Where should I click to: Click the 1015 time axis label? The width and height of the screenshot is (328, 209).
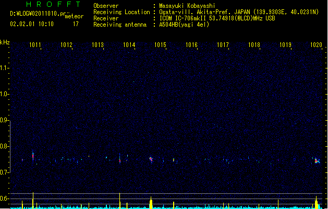point(160,44)
